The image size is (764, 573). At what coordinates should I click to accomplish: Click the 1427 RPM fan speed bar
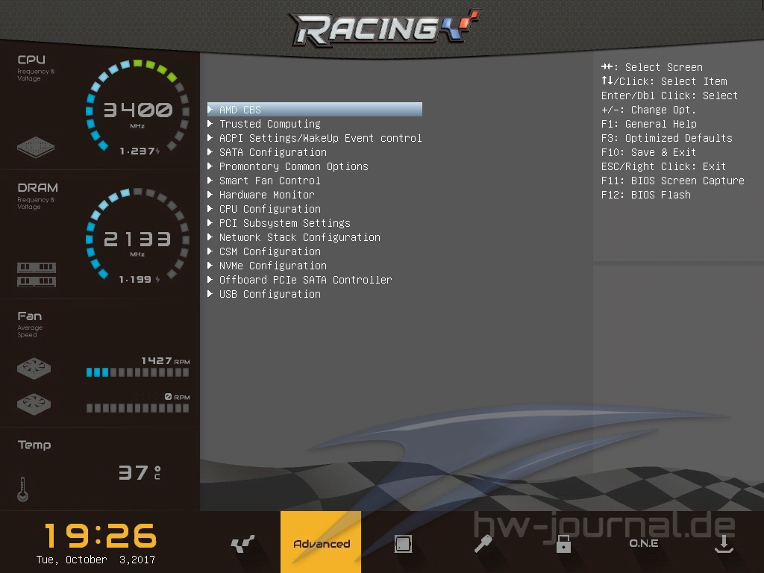click(137, 372)
